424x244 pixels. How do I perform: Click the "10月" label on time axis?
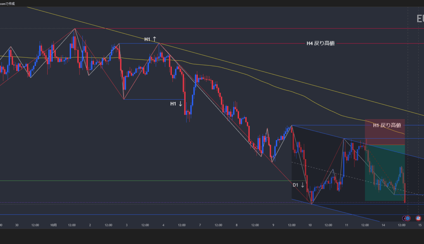(x=53, y=225)
